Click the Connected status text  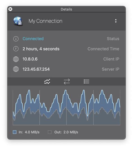point(33,39)
